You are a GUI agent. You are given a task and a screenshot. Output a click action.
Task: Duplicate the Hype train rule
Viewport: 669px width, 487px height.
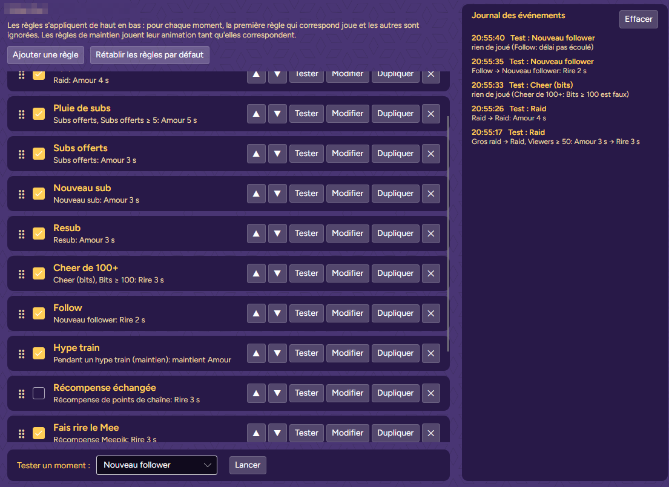click(395, 353)
